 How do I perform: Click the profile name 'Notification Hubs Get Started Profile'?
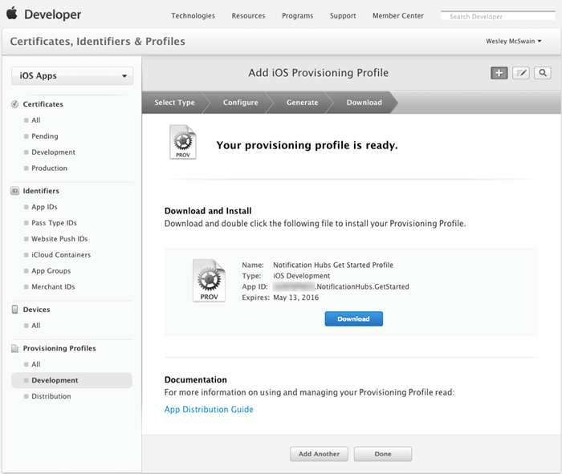pos(333,265)
